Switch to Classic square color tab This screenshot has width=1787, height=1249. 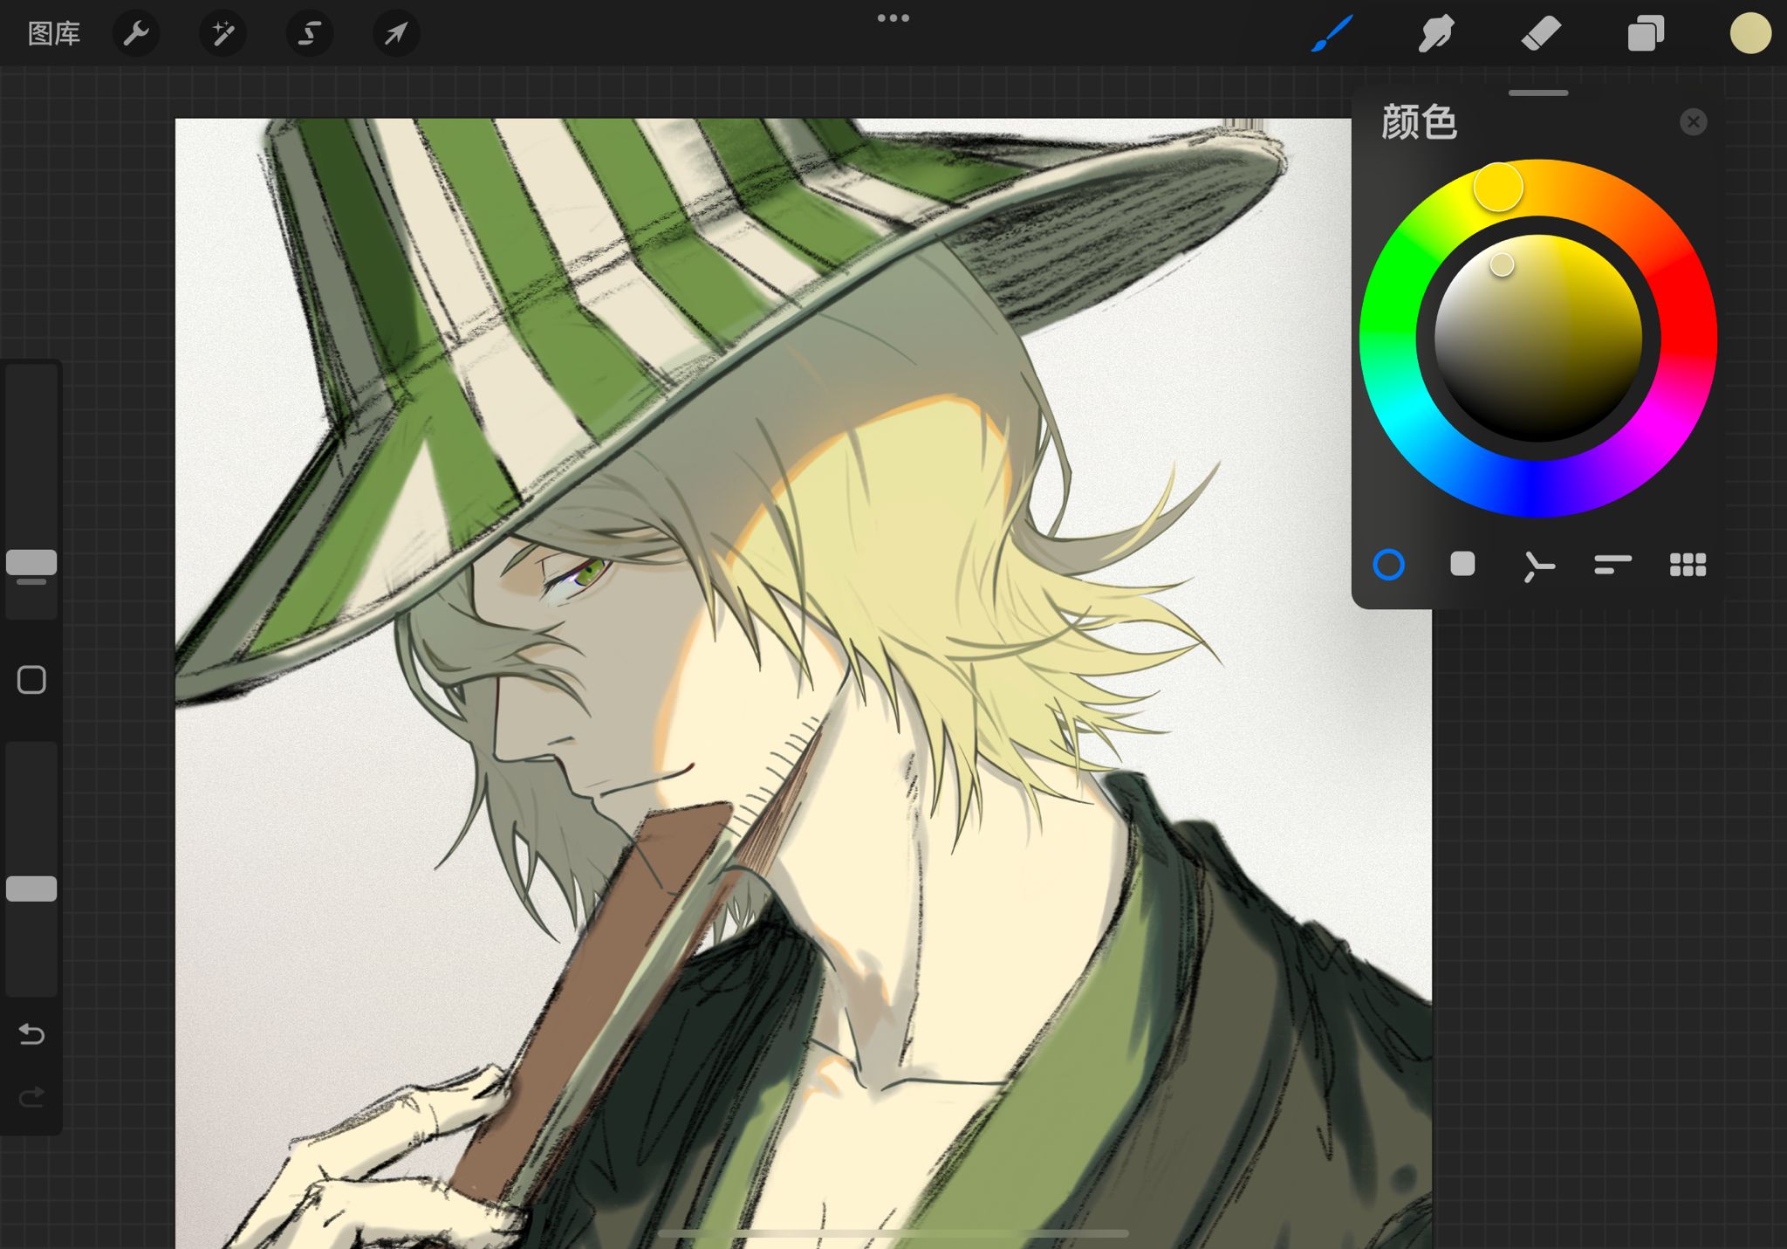1462,564
